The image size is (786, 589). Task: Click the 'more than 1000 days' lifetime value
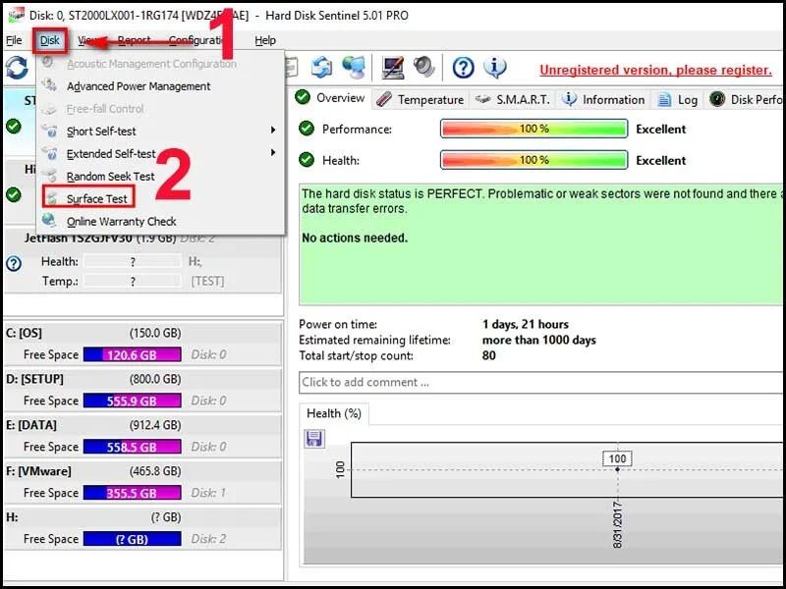[538, 340]
